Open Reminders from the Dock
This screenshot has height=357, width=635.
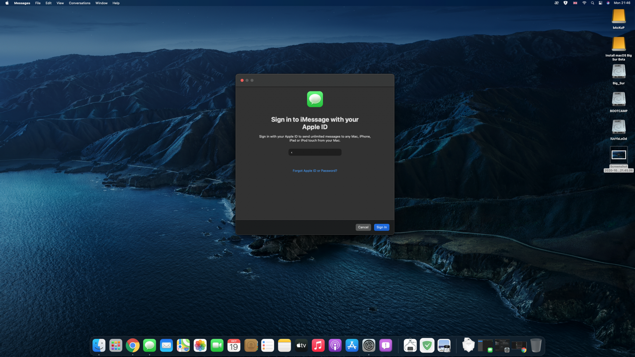267,345
